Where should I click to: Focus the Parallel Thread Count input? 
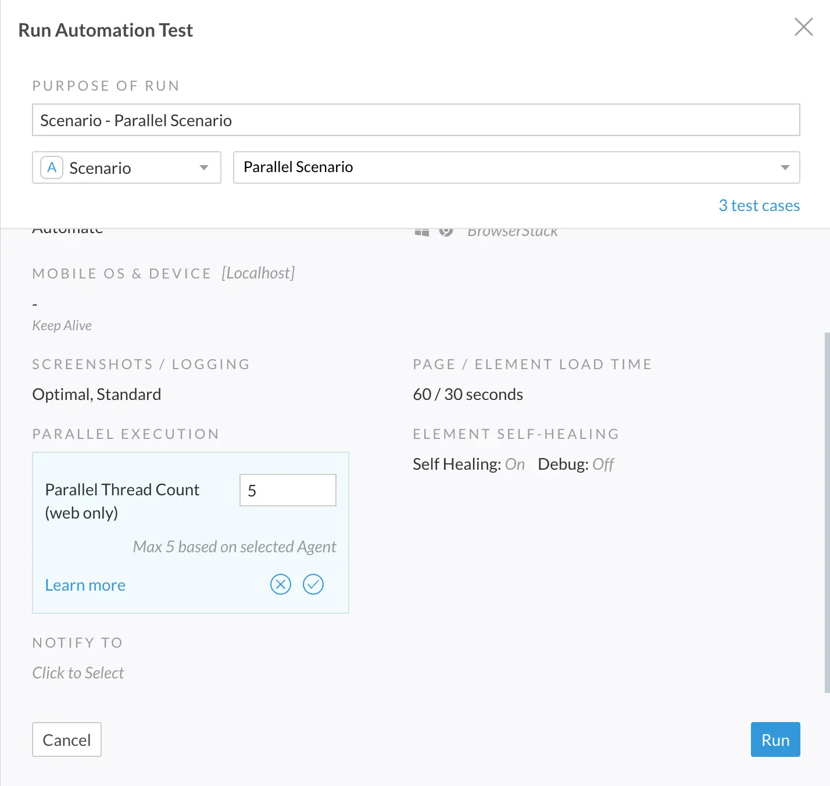pyautogui.click(x=288, y=490)
